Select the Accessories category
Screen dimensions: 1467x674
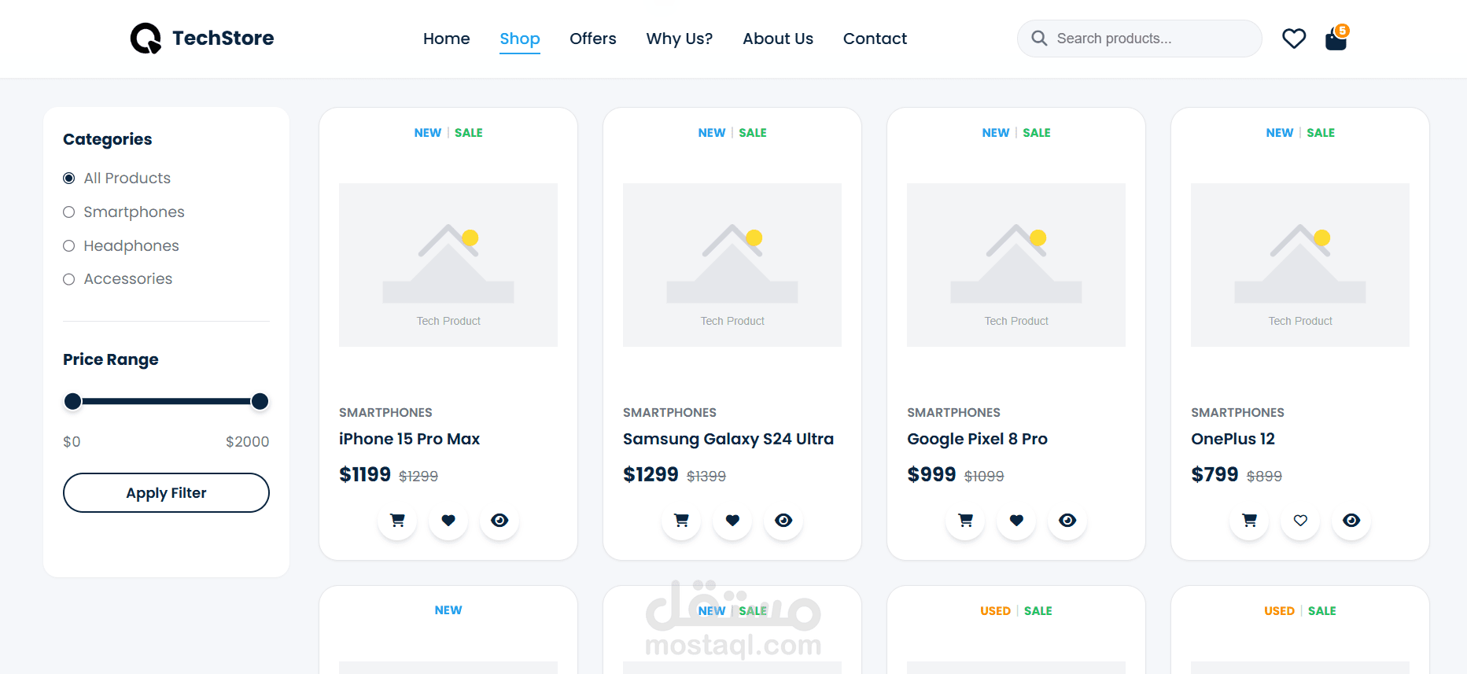[x=117, y=279]
